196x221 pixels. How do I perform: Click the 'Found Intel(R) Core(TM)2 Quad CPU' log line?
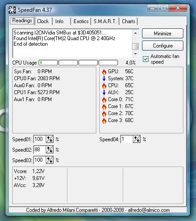[64, 38]
